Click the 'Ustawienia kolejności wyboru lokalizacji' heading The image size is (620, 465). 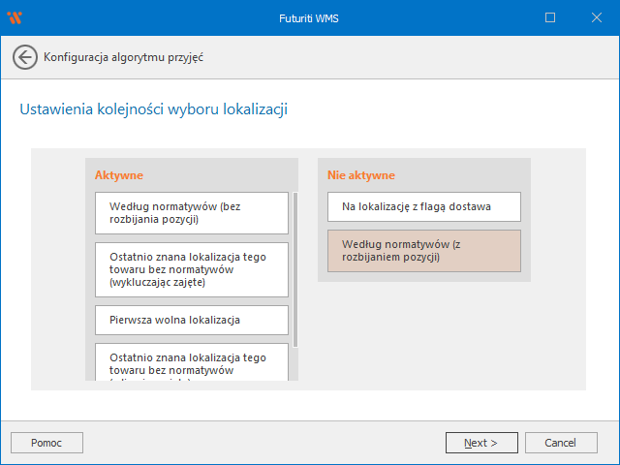coord(153,109)
